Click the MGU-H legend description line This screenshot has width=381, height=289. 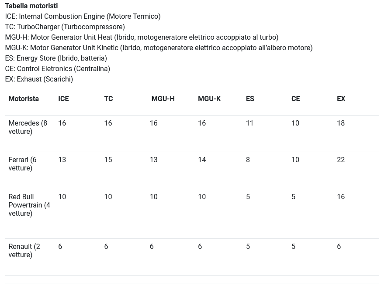tap(142, 37)
